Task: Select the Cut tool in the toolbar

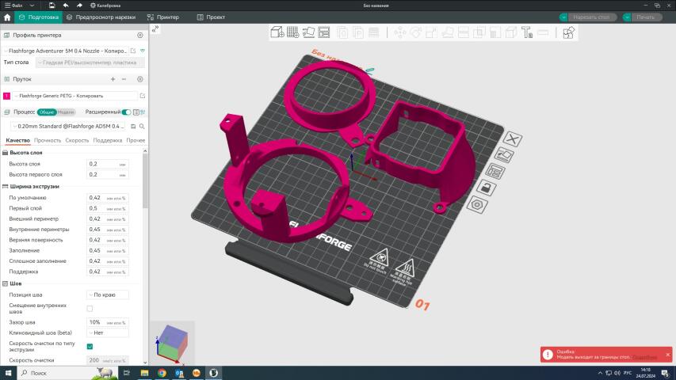Action: pyautogui.click(x=464, y=32)
